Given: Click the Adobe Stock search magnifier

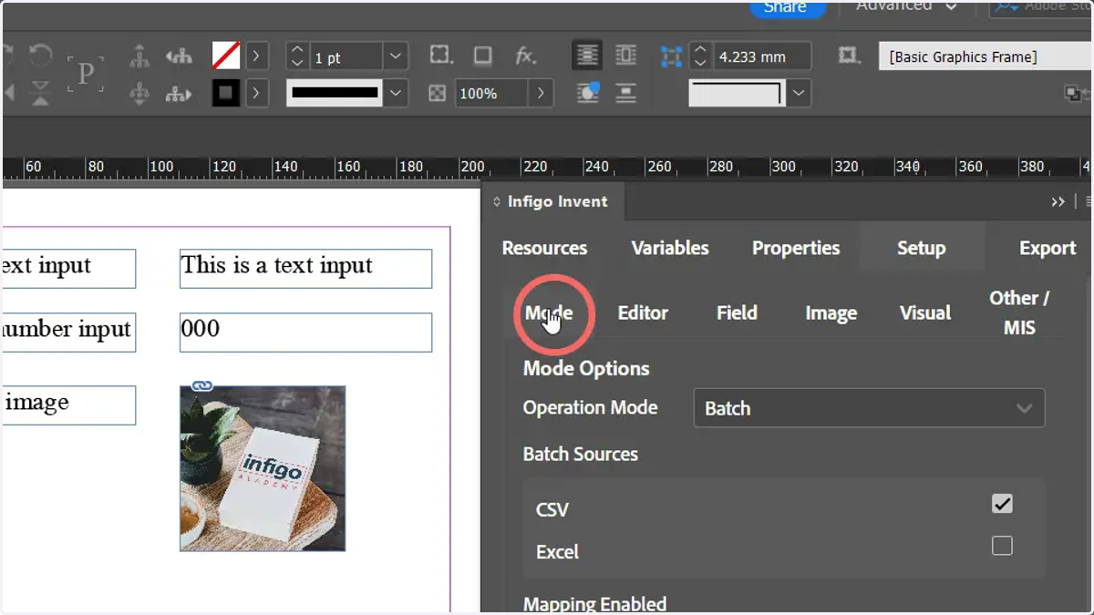Looking at the screenshot, I should tap(1006, 6).
